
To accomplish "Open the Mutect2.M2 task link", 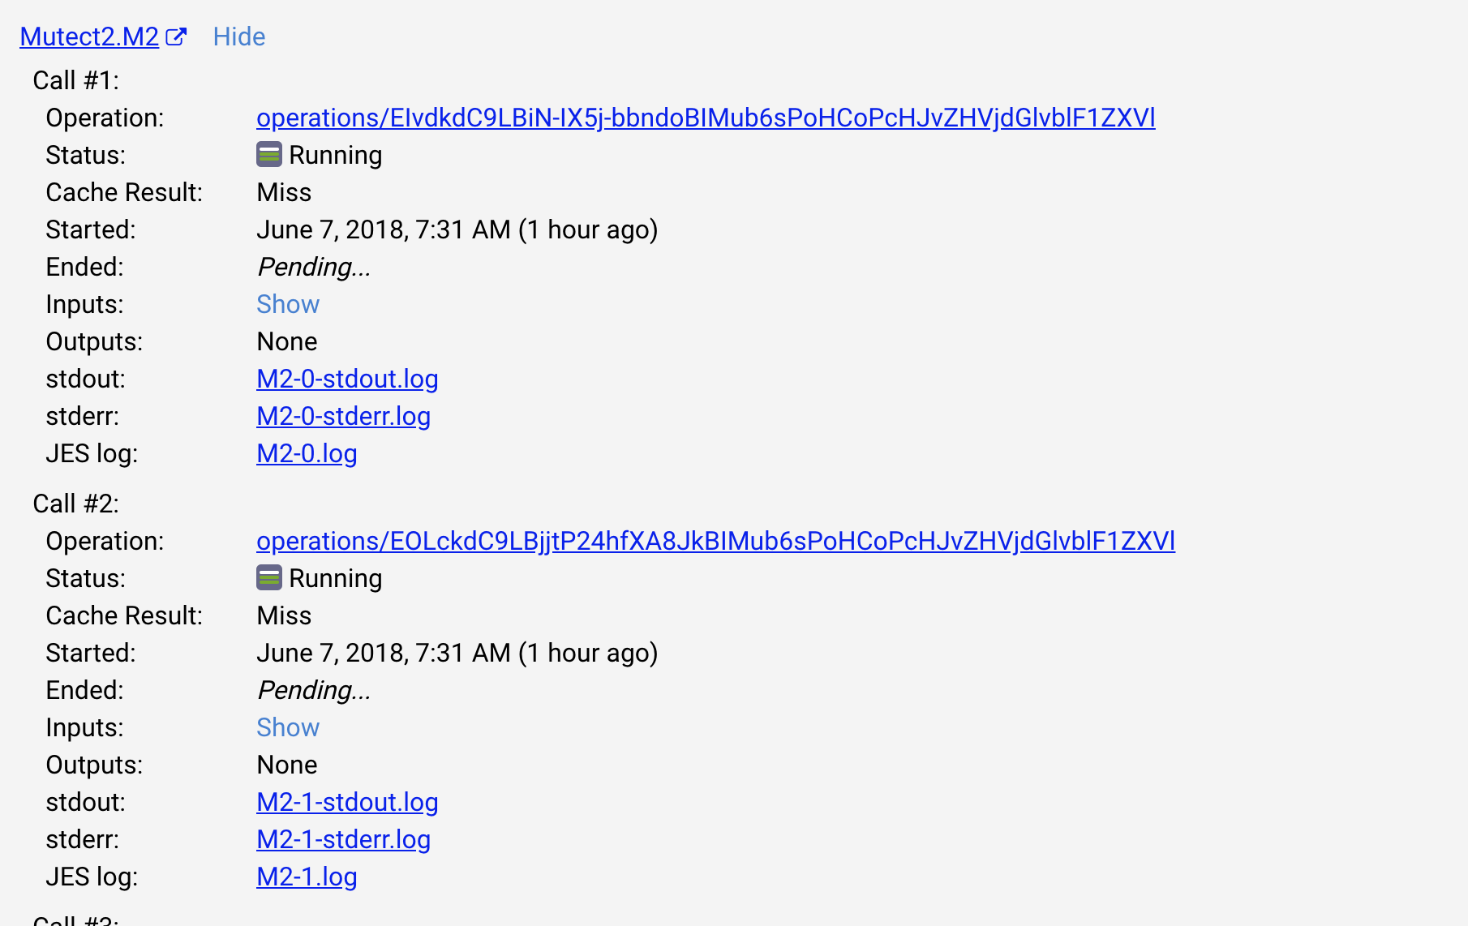I will [89, 36].
